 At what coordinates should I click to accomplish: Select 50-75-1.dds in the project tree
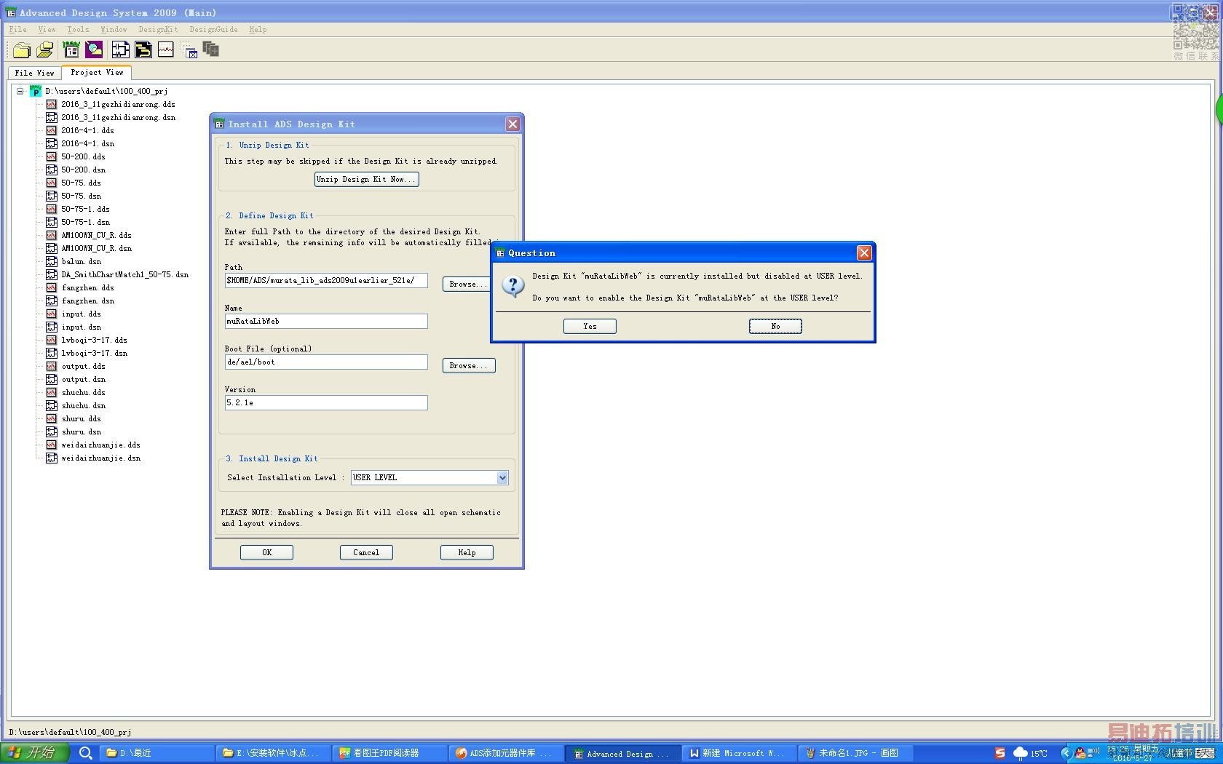(85, 209)
